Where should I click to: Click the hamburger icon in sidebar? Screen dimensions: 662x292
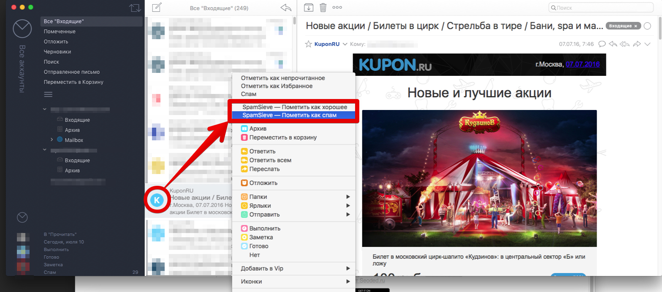point(49,94)
